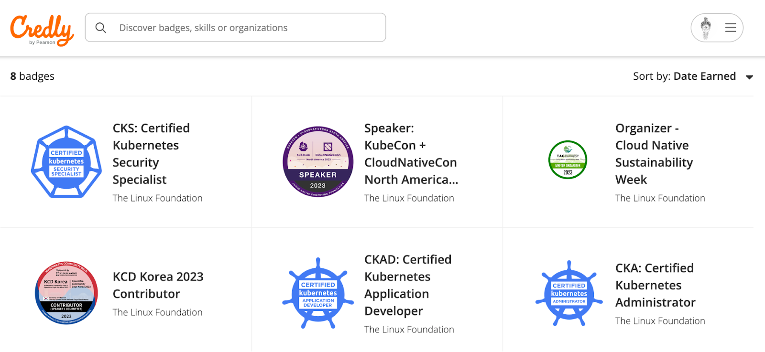Screen dimensions: 765x352
Task: Open KCD Korea 2023 Contributor title
Action: (158, 285)
